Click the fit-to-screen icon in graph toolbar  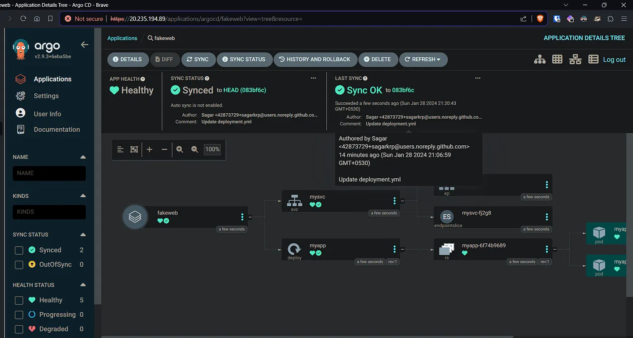coord(134,149)
